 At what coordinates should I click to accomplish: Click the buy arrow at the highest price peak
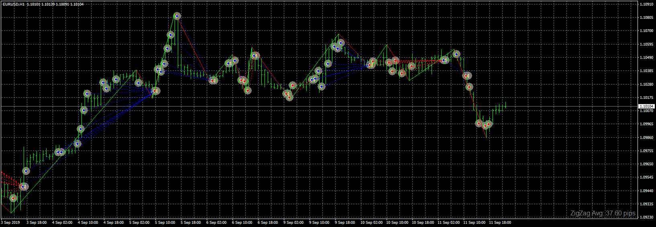177,16
